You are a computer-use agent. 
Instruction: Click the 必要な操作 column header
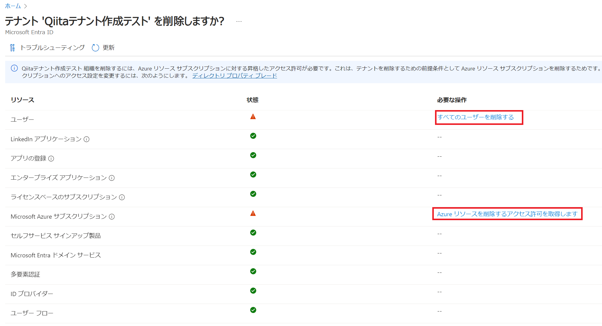[452, 100]
